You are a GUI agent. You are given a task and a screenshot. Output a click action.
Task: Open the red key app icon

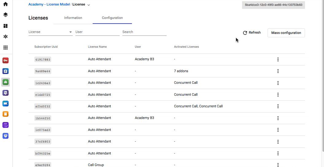coord(6,61)
